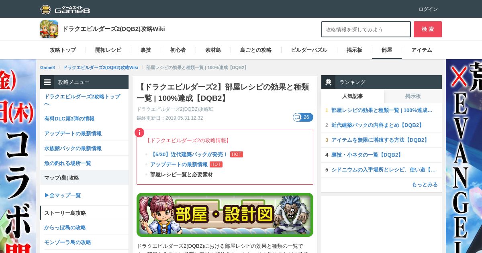Click the right side EVANGELION ad banner
This screenshot has height=253, width=482.
(464, 156)
